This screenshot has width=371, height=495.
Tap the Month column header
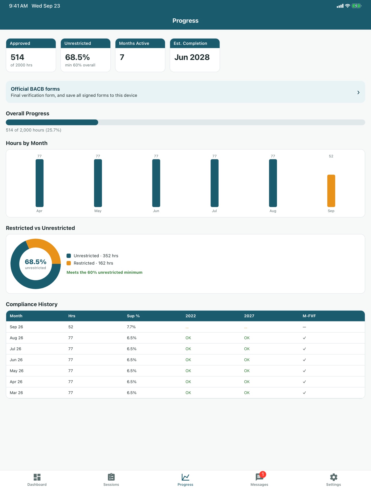tap(16, 316)
